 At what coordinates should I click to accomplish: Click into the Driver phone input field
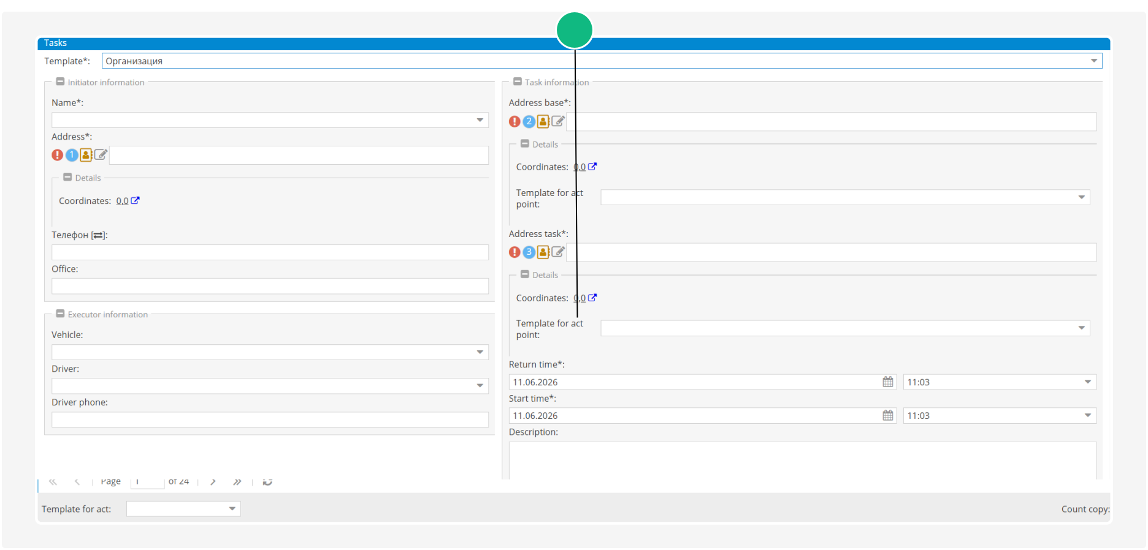[270, 420]
